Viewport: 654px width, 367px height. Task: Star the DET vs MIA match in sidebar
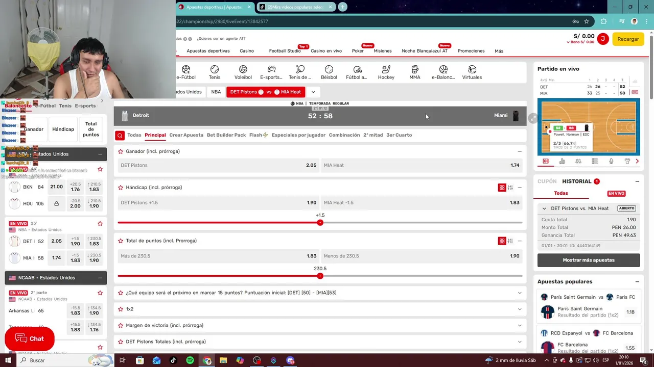point(100,224)
